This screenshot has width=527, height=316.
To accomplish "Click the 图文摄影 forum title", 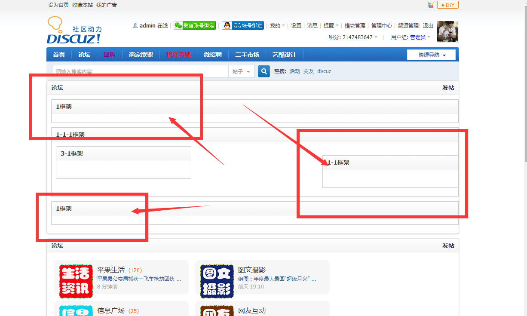I will pyautogui.click(x=252, y=270).
